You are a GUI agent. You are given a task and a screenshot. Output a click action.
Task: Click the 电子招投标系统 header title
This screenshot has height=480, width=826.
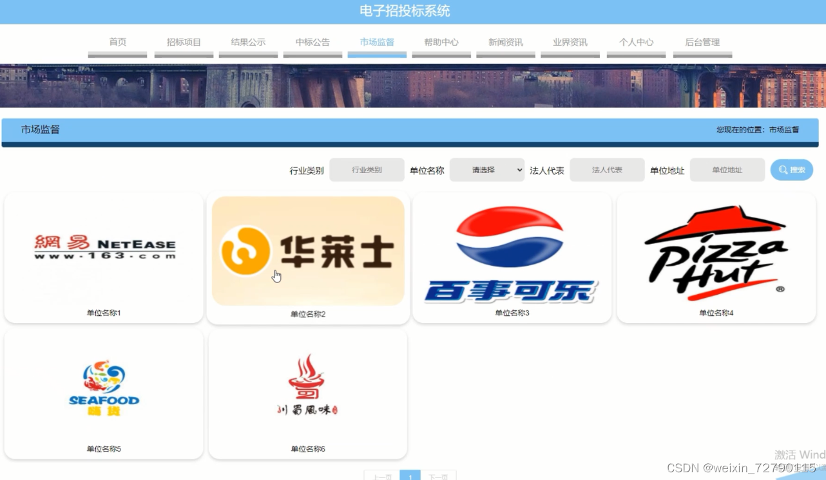[405, 11]
